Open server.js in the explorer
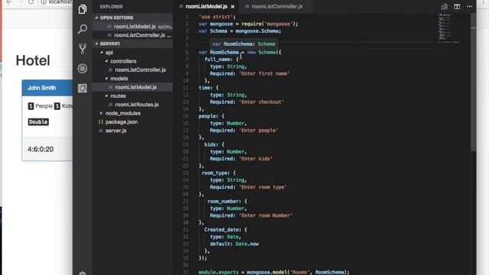The height and width of the screenshot is (275, 489). (x=133, y=131)
